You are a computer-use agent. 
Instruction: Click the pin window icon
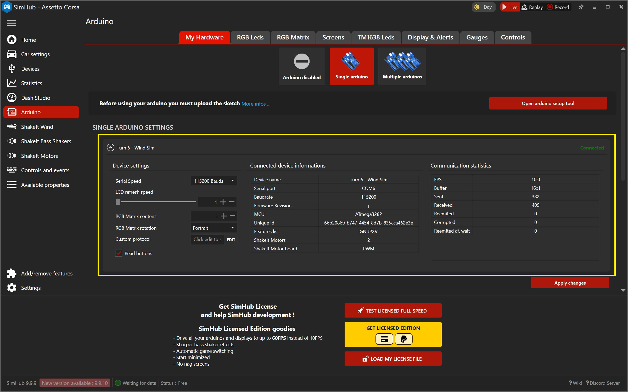pyautogui.click(x=581, y=7)
